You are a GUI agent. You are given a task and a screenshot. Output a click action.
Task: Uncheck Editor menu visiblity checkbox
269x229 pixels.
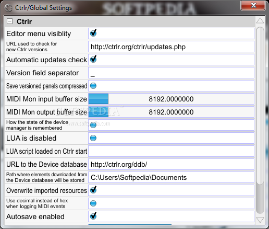click(x=93, y=33)
